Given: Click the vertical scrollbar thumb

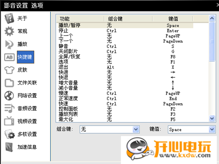Looking at the screenshot, I should click(212, 42).
